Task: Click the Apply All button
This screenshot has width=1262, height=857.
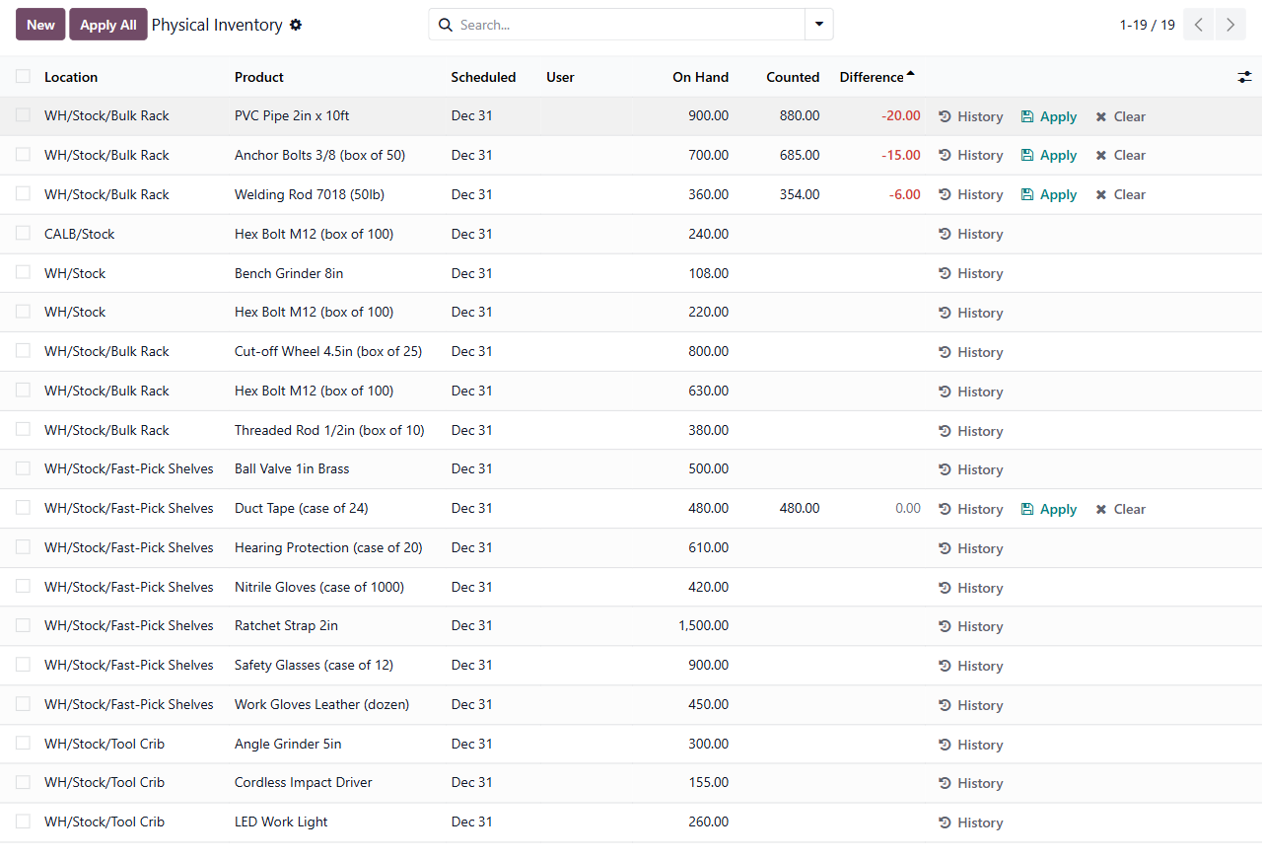Action: (108, 25)
